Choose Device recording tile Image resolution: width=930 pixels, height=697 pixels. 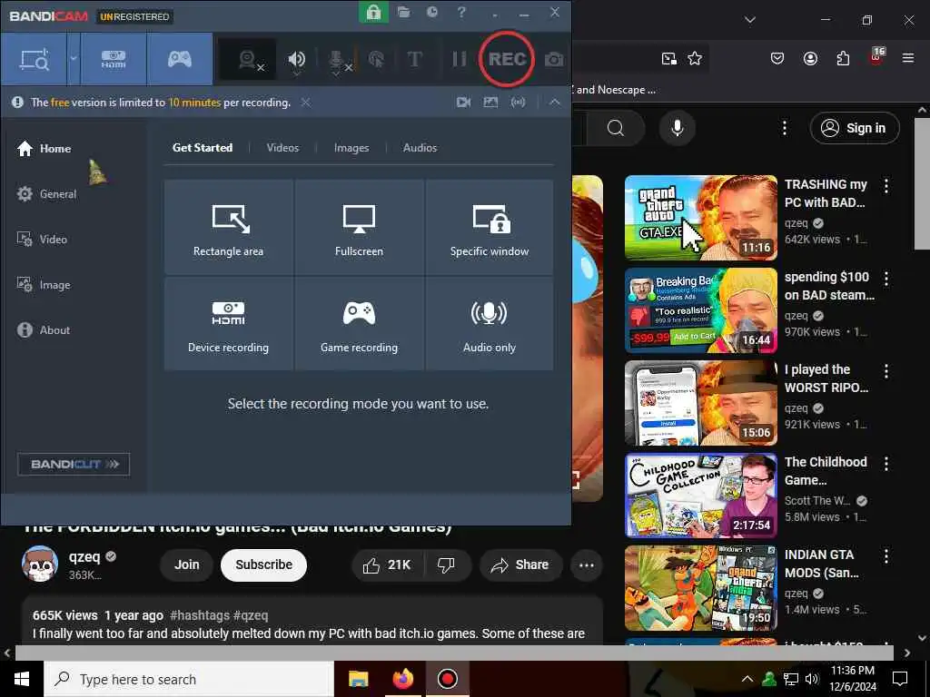(x=228, y=324)
